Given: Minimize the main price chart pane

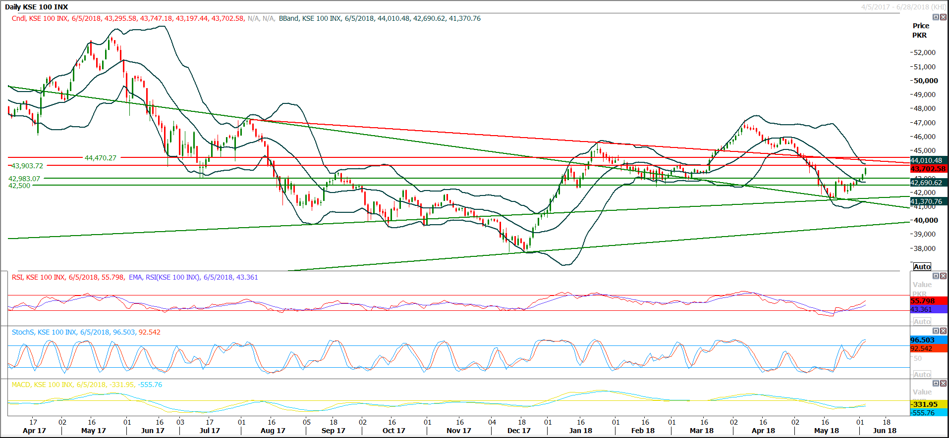Looking at the screenshot, I should pyautogui.click(x=936, y=17).
